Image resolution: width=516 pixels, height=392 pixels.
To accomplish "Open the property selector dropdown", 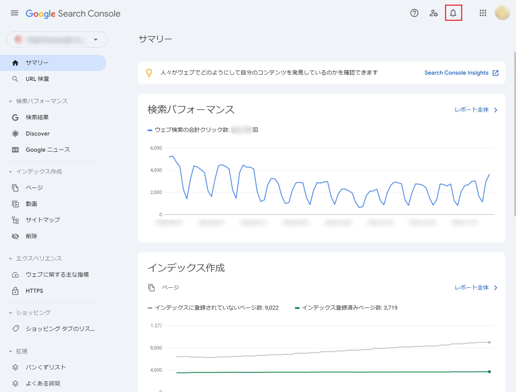I will (57, 40).
